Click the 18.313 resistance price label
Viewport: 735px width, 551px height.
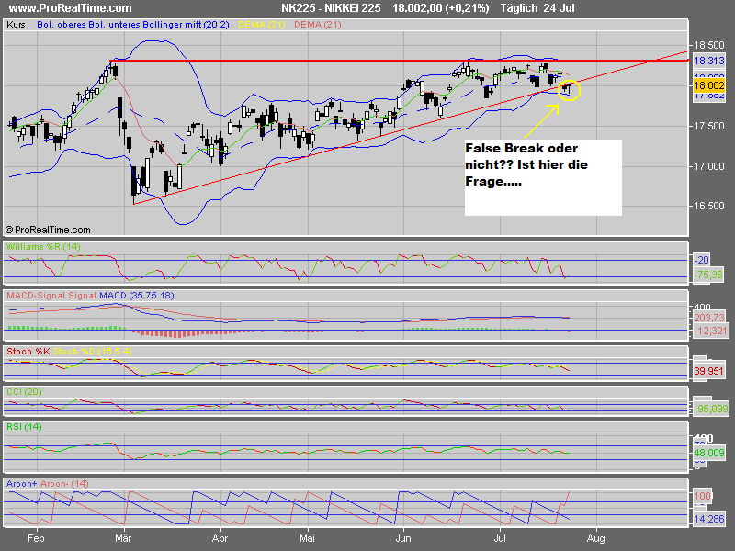[708, 61]
